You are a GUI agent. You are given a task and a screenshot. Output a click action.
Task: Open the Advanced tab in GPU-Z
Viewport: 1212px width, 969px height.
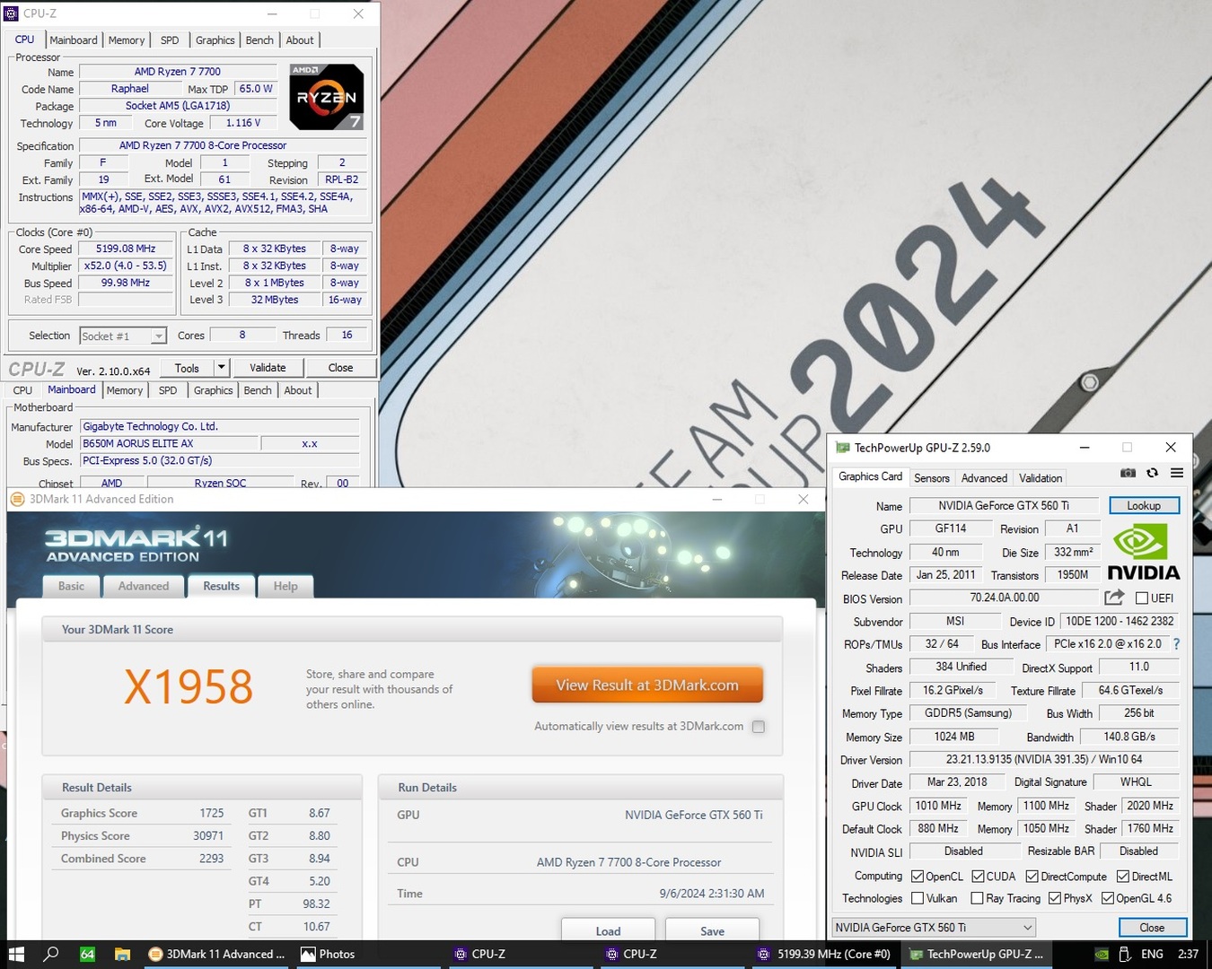[984, 478]
